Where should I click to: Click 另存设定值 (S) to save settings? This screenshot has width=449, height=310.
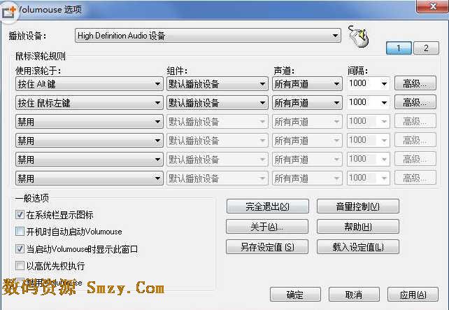(267, 247)
